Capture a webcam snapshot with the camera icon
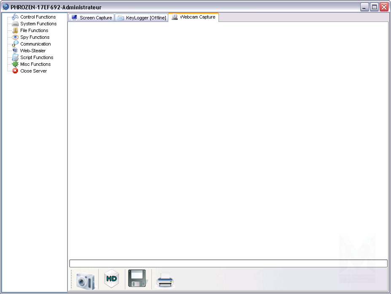This screenshot has height=294, width=391. [x=86, y=280]
